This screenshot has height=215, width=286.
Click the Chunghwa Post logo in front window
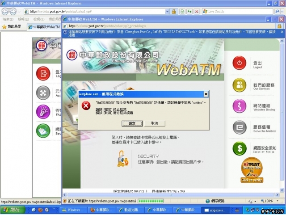(71, 55)
